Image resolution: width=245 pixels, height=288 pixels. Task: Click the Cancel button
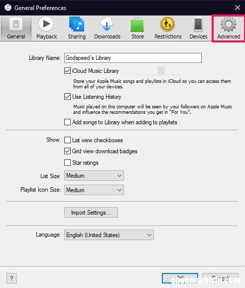coord(220,278)
